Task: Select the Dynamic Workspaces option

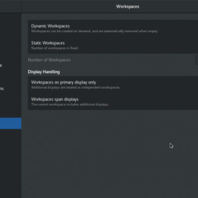Action: [x=113, y=28]
